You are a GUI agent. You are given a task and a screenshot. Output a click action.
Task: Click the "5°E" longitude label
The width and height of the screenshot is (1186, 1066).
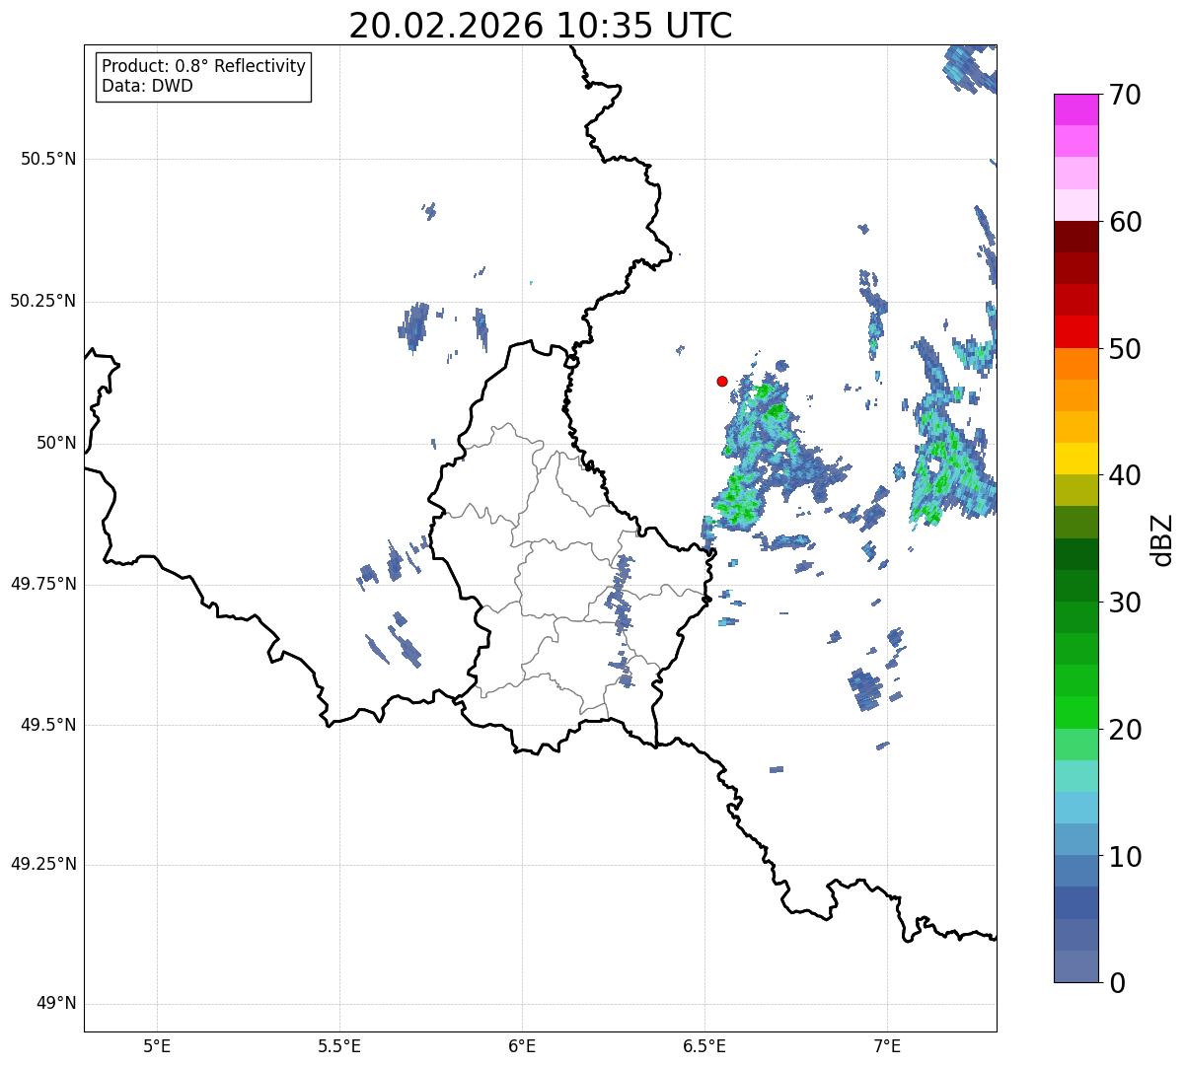click(x=157, y=1045)
